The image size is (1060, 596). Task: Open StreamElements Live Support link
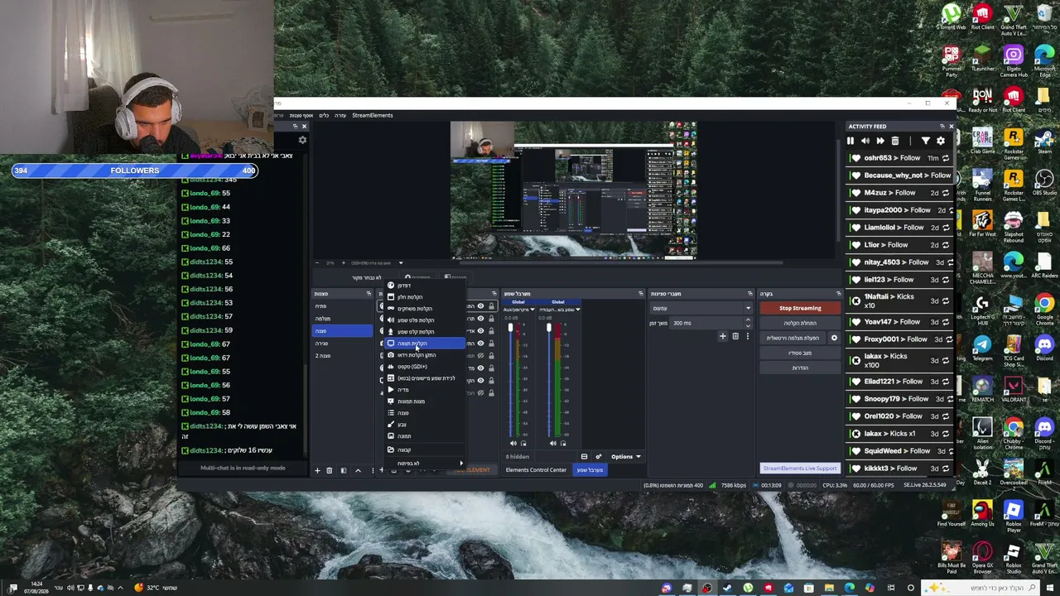[x=800, y=469]
